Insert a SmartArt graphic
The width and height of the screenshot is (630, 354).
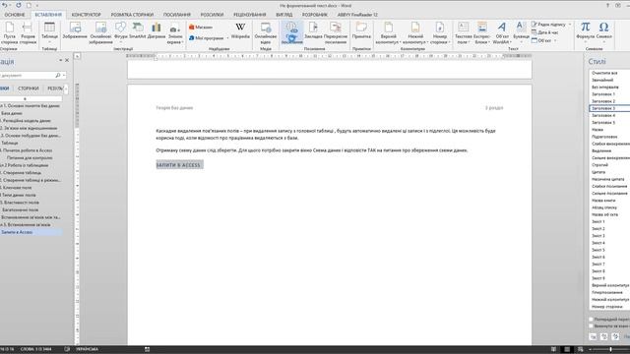pyautogui.click(x=138, y=30)
